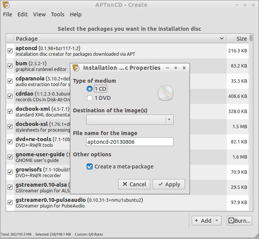This screenshot has width=259, height=239.
Task: Minimize the APTonCD main window
Action: pyautogui.click(x=237, y=5)
